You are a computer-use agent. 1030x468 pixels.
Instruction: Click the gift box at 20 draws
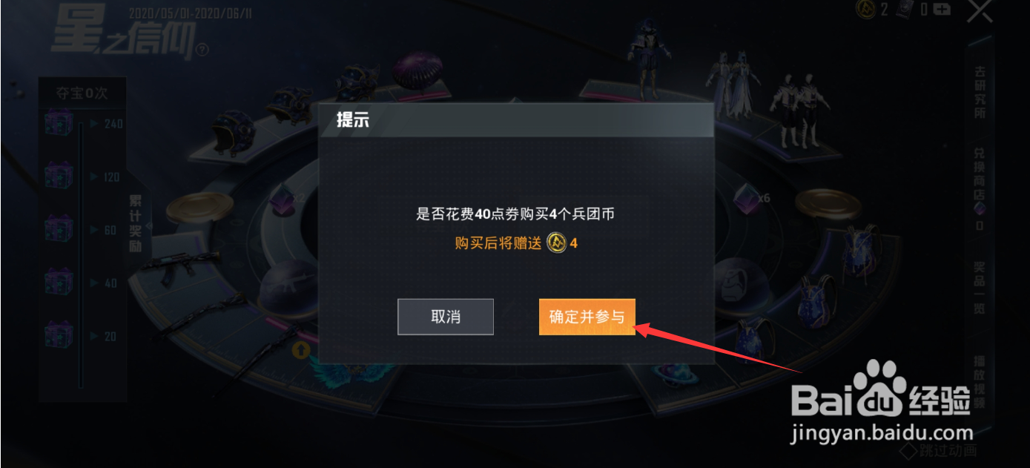click(x=59, y=335)
